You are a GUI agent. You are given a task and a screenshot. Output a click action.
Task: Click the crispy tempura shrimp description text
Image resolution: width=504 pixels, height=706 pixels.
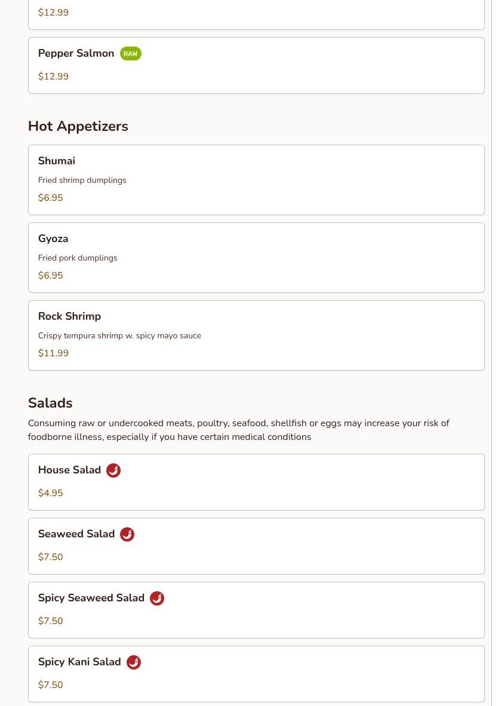[x=119, y=335]
